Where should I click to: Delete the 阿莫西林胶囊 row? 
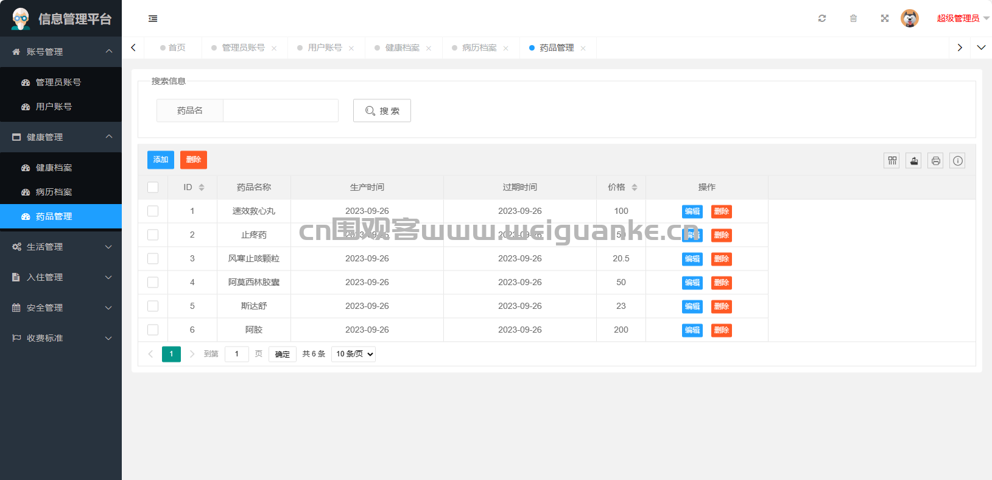pos(722,283)
